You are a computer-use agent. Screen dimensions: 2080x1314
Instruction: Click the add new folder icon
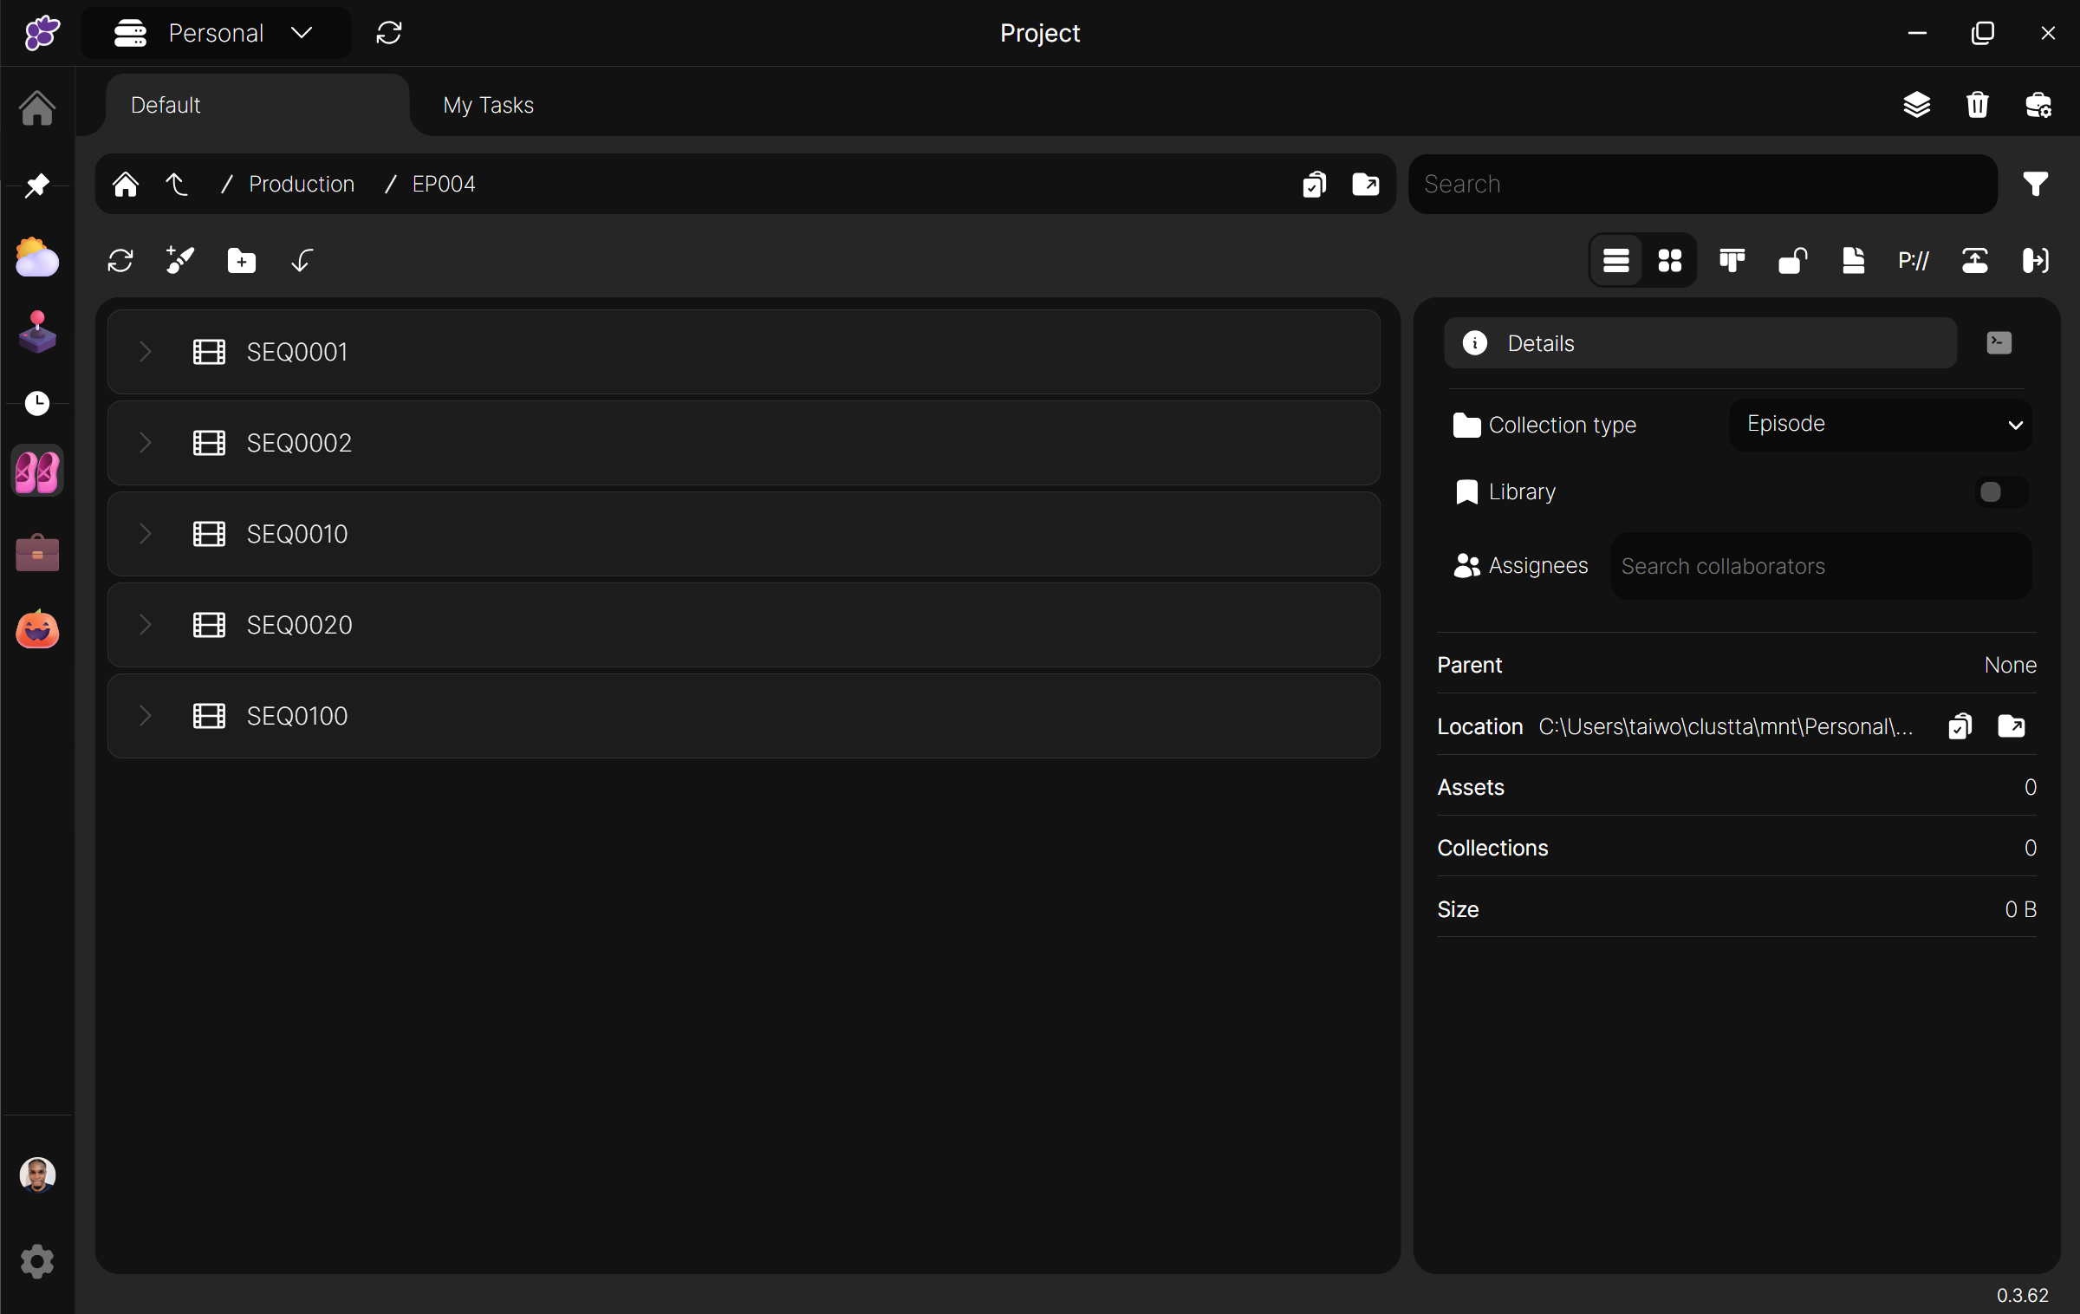pos(241,260)
